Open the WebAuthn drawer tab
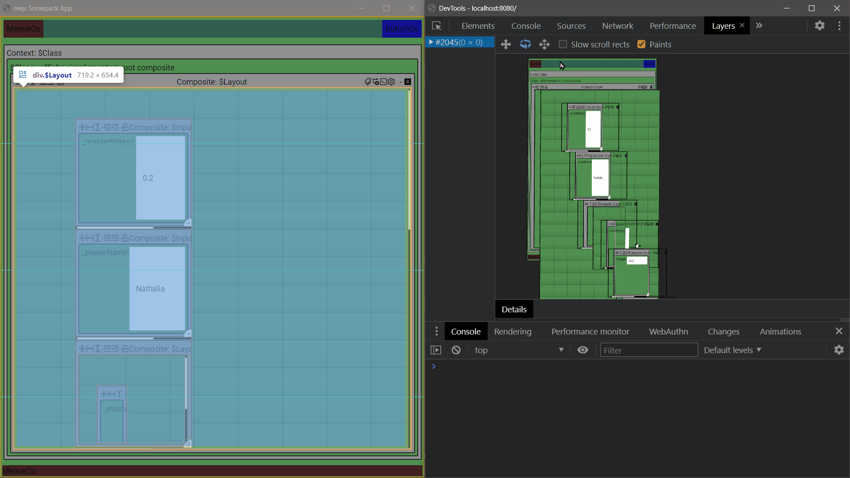850x478 pixels. click(x=668, y=331)
